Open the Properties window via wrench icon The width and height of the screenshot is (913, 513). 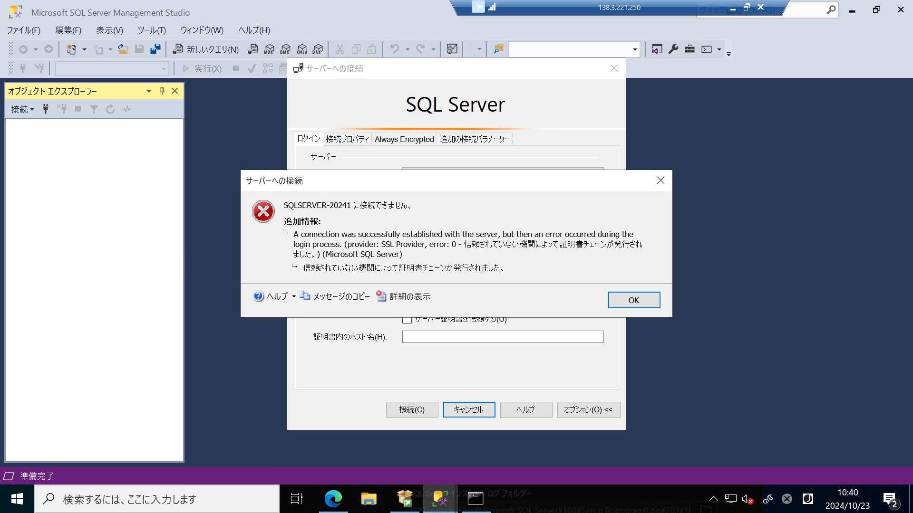point(673,49)
